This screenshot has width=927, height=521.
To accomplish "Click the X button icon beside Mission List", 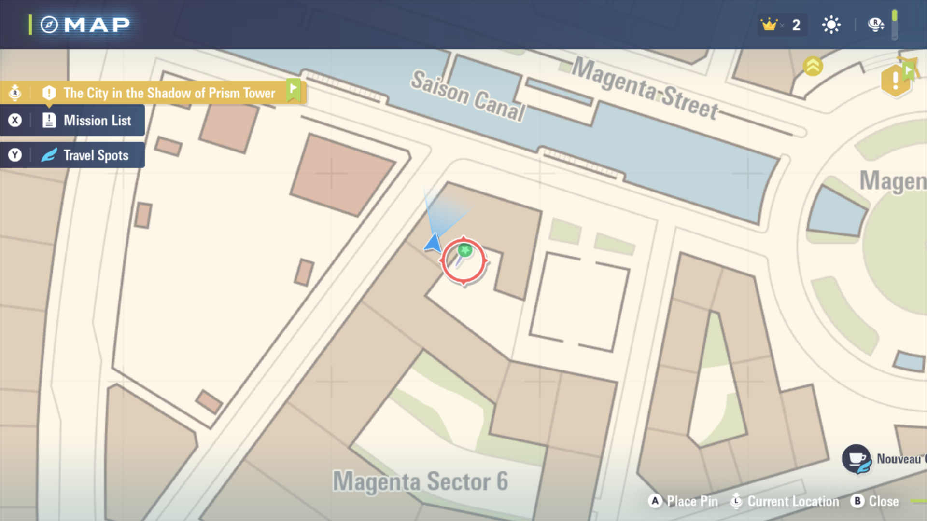I will (x=15, y=120).
